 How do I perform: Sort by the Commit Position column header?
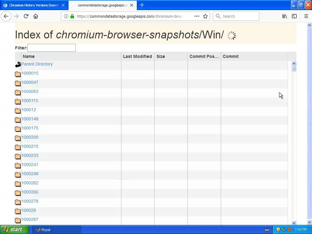[x=204, y=56]
